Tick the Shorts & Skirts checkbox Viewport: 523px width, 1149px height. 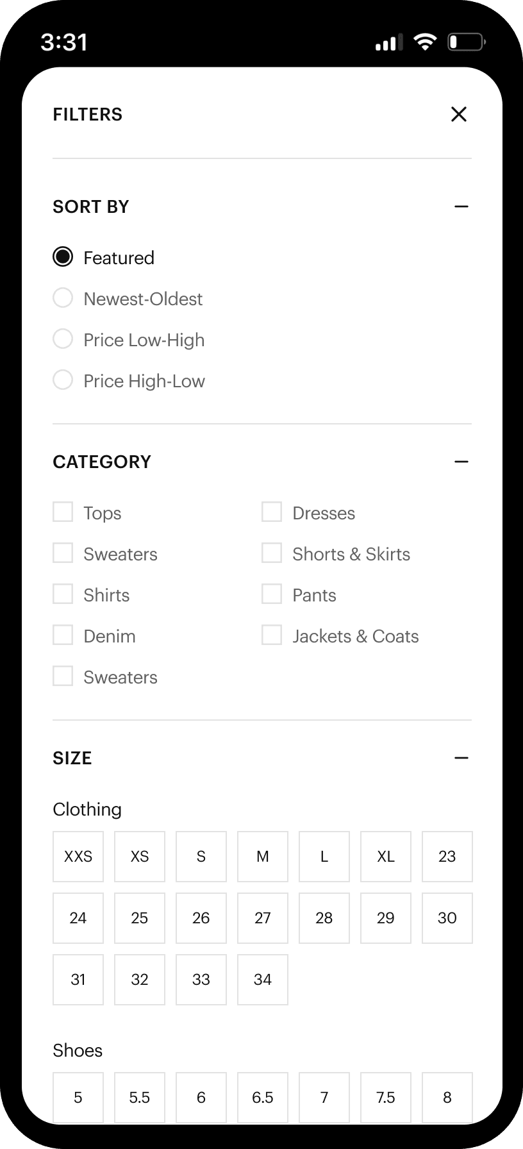272,553
